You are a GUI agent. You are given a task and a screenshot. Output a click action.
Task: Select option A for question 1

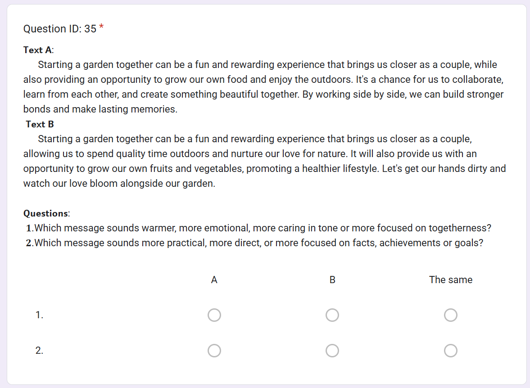tap(214, 315)
